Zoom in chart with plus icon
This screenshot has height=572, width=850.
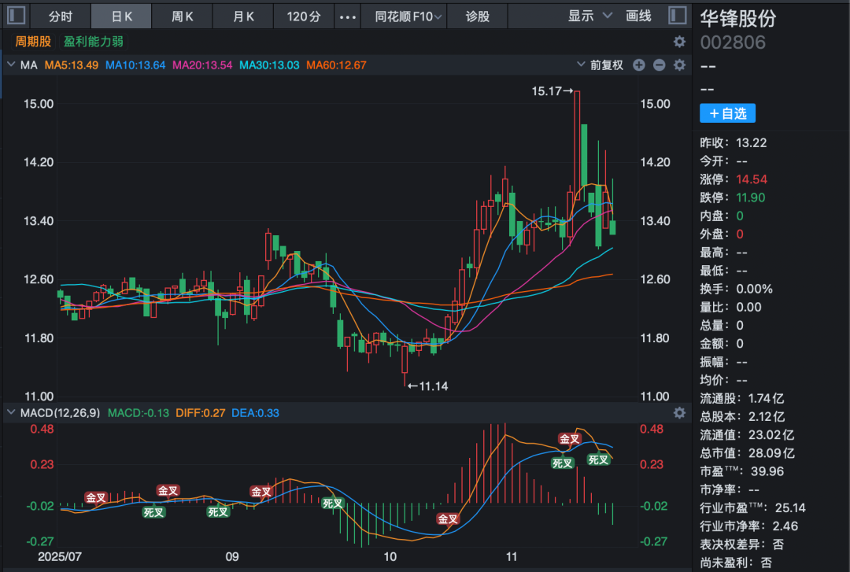pos(639,65)
